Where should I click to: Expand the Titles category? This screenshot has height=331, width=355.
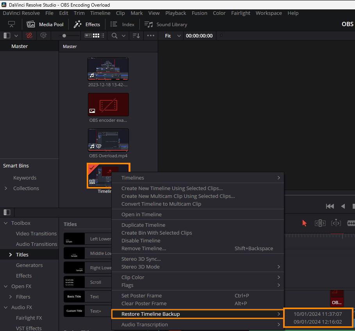click(11, 255)
